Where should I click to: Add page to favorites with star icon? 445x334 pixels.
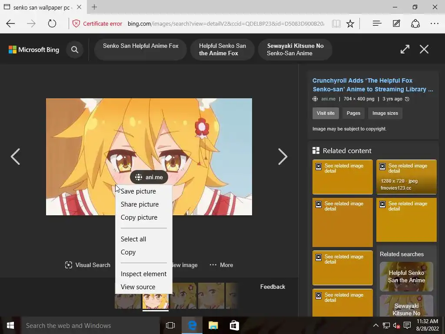pos(350,23)
